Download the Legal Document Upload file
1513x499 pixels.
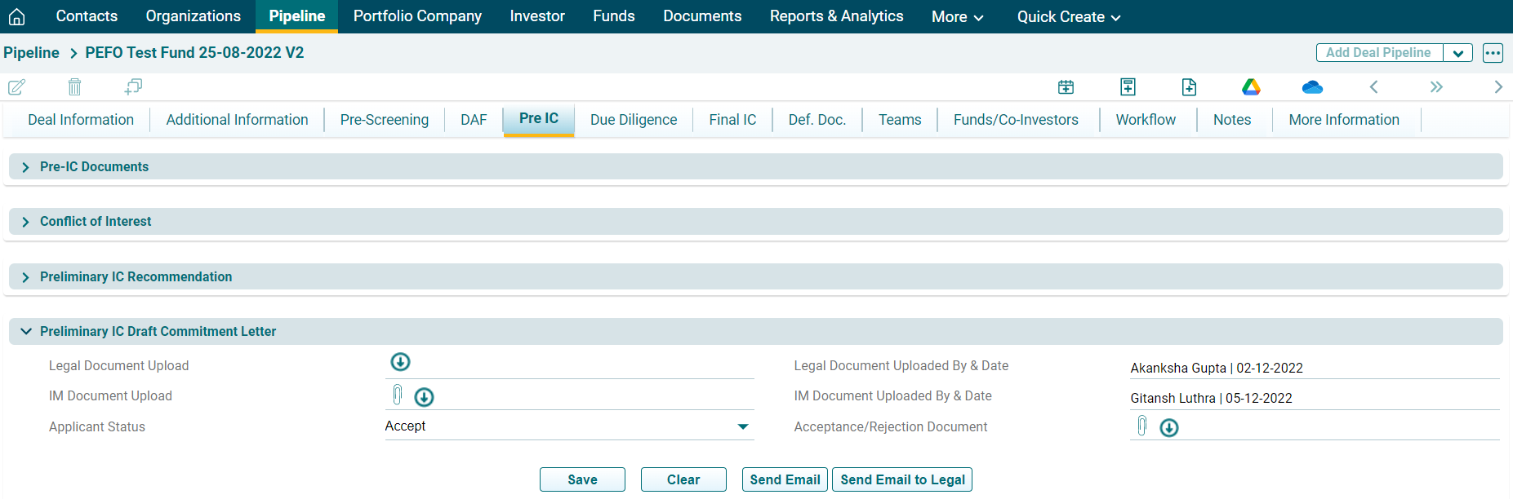tap(400, 362)
